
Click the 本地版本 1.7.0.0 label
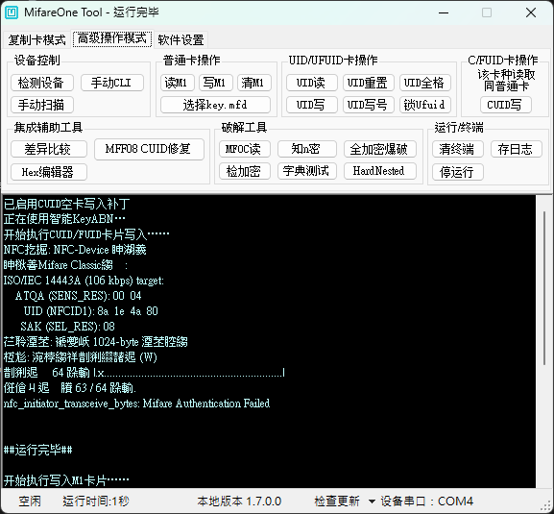coord(239,502)
